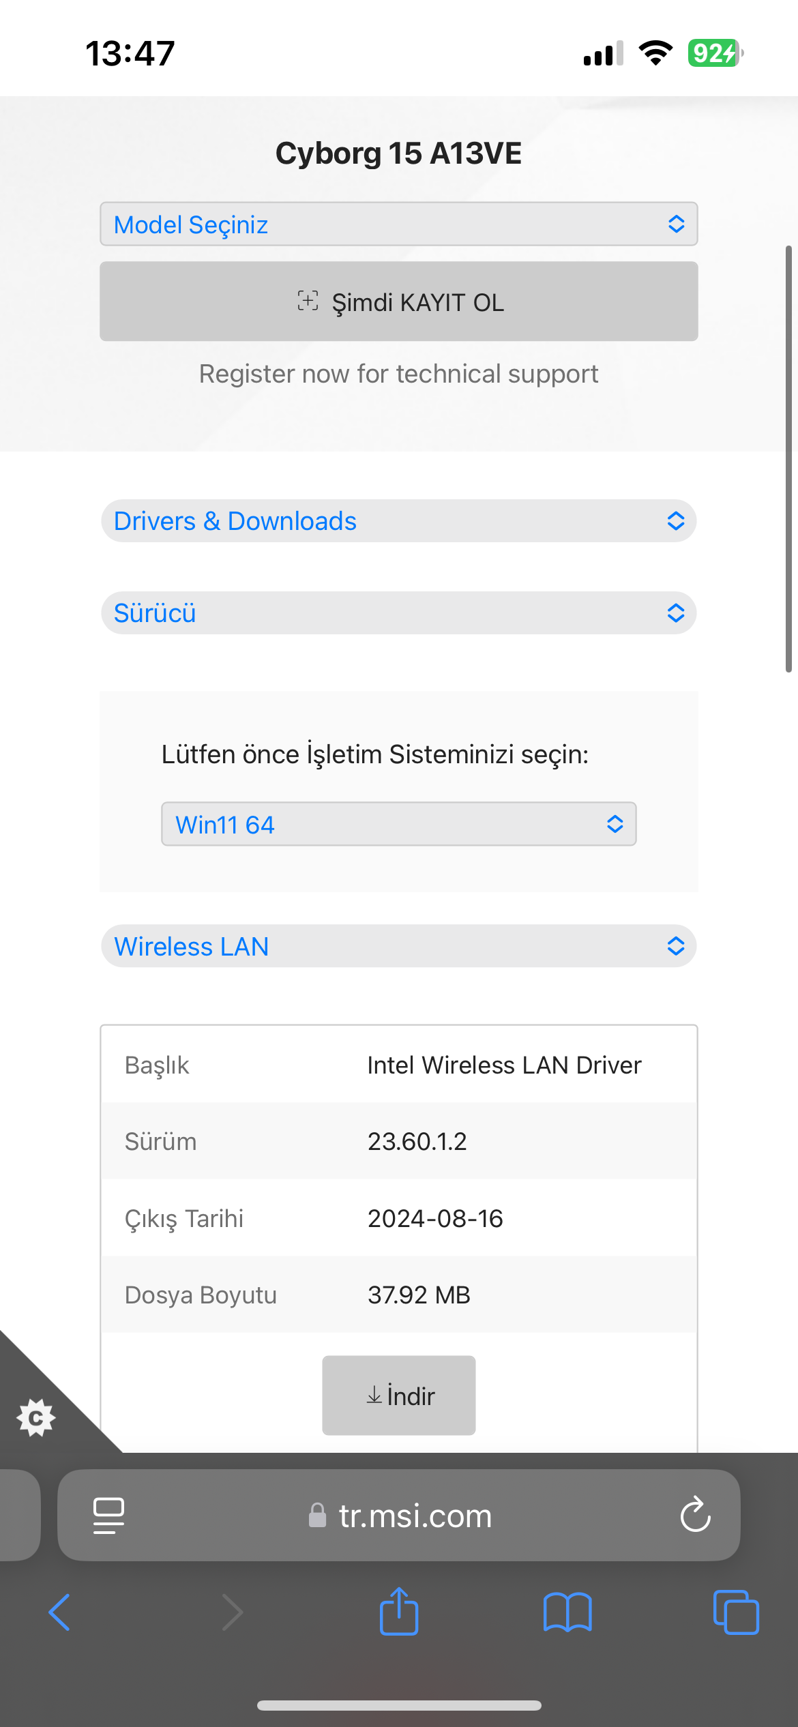
Task: Tap the home indicator bar
Action: click(399, 1705)
